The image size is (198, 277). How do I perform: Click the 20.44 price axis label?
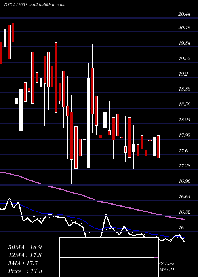click(185, 14)
